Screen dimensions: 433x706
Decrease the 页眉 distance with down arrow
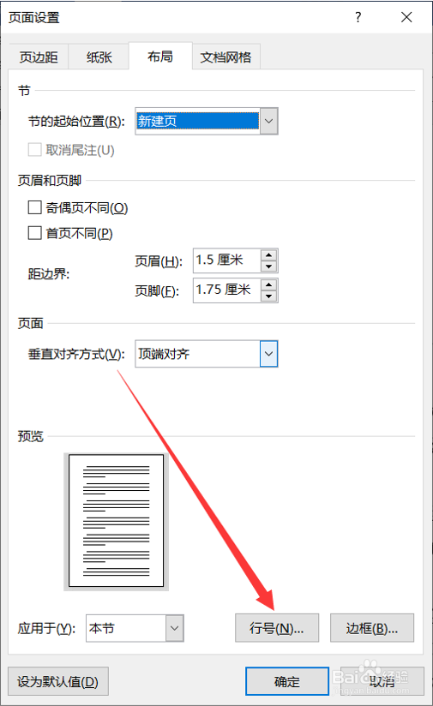pyautogui.click(x=269, y=266)
